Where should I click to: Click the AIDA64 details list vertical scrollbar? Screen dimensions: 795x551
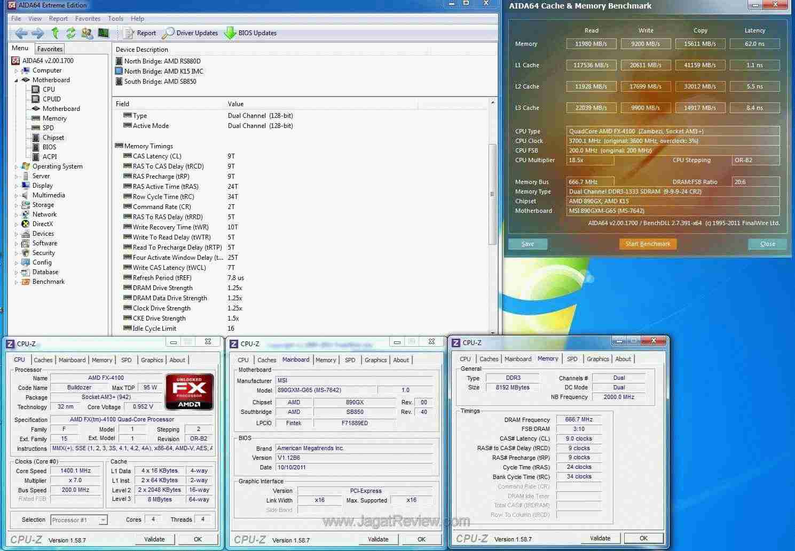(492, 194)
